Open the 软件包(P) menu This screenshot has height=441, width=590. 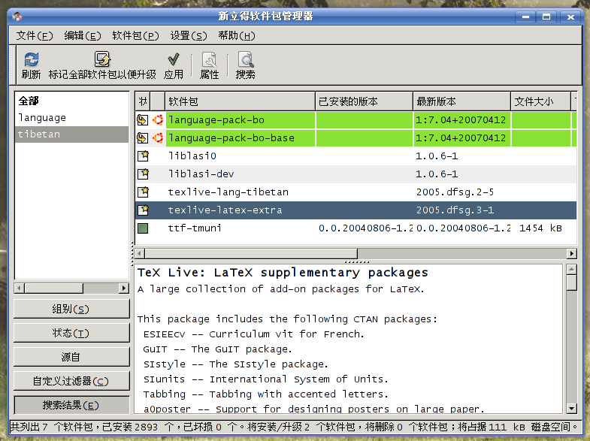pyautogui.click(x=135, y=36)
